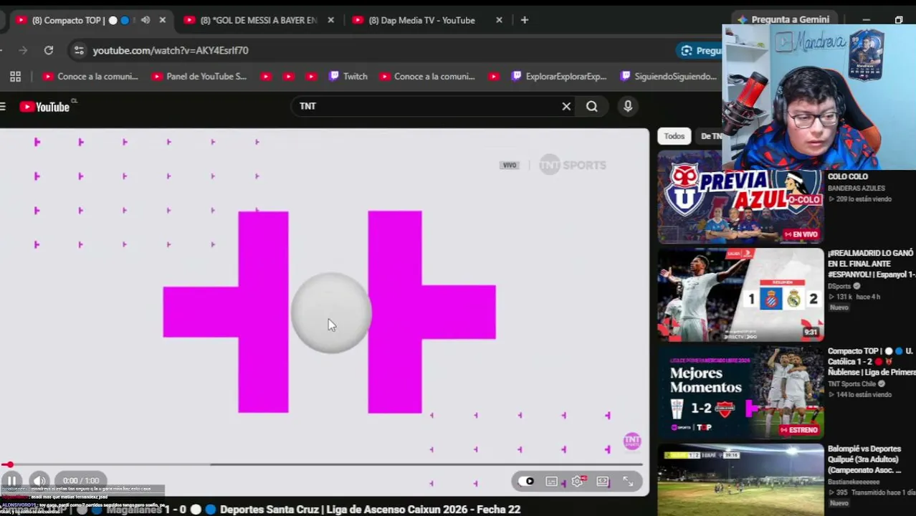The image size is (916, 516).
Task: Open TNT Sports Chile channel link
Action: tap(852, 384)
